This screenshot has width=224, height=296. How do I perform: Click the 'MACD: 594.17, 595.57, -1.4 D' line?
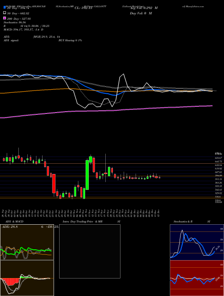tap(23, 30)
